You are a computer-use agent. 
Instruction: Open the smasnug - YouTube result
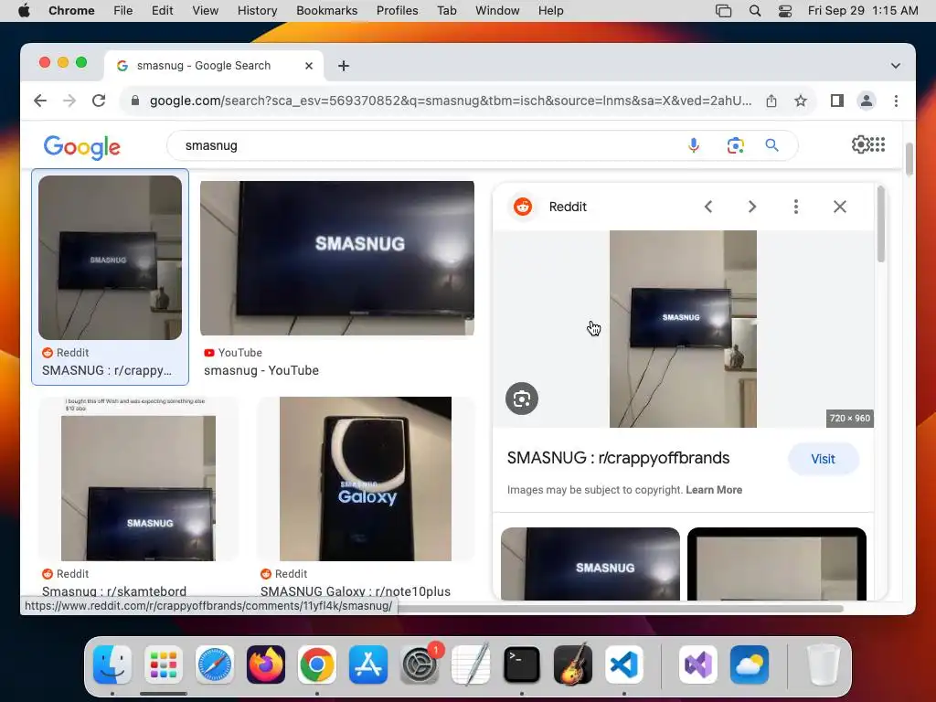pyautogui.click(x=261, y=370)
